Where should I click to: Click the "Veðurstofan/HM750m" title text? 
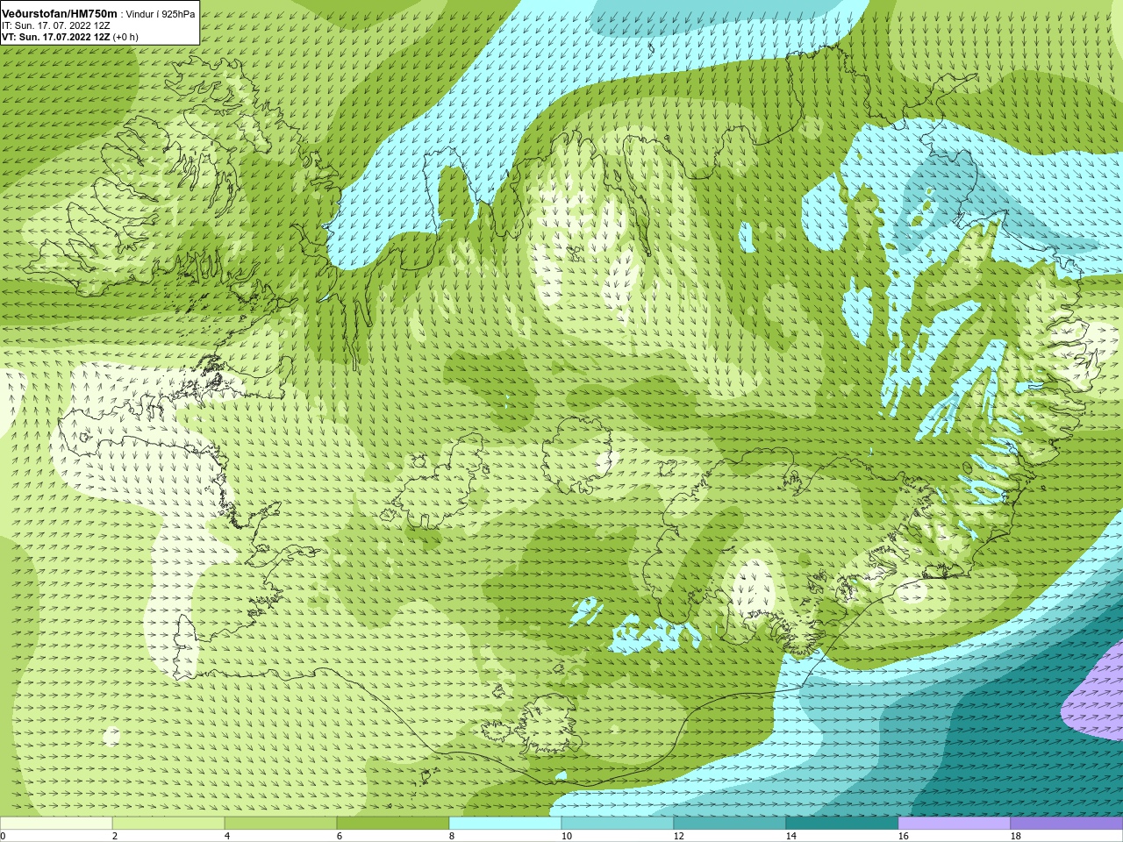pyautogui.click(x=60, y=13)
